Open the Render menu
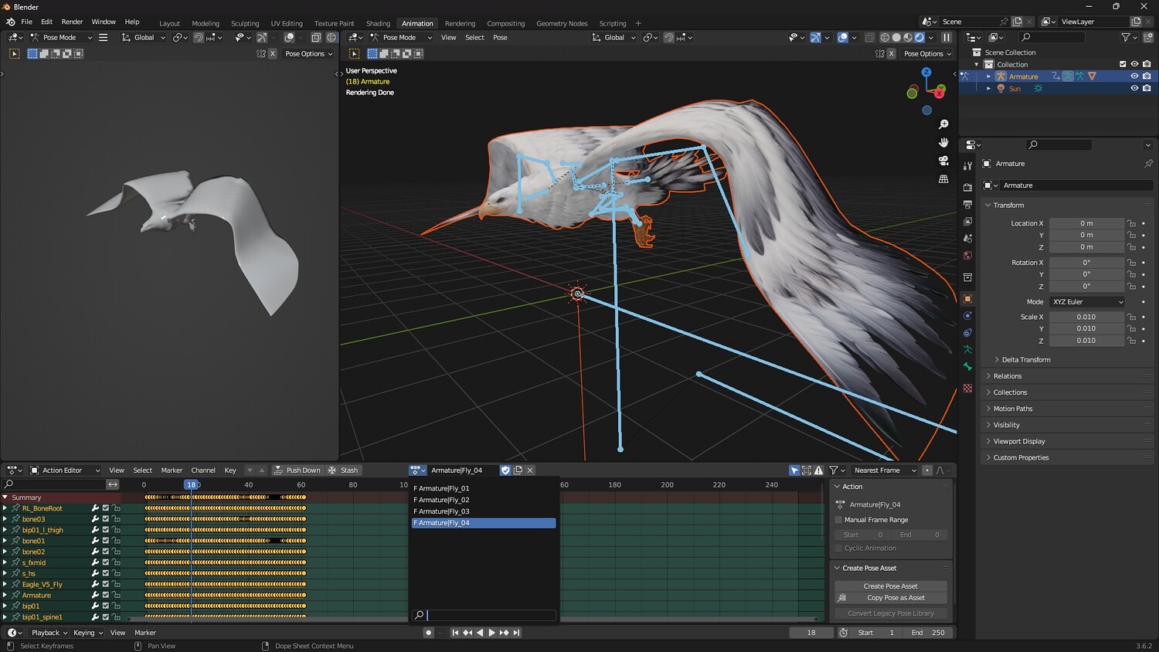Viewport: 1159px width, 652px height. click(x=72, y=22)
